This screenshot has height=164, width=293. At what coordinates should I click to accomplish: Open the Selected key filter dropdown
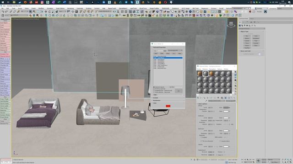274,159
